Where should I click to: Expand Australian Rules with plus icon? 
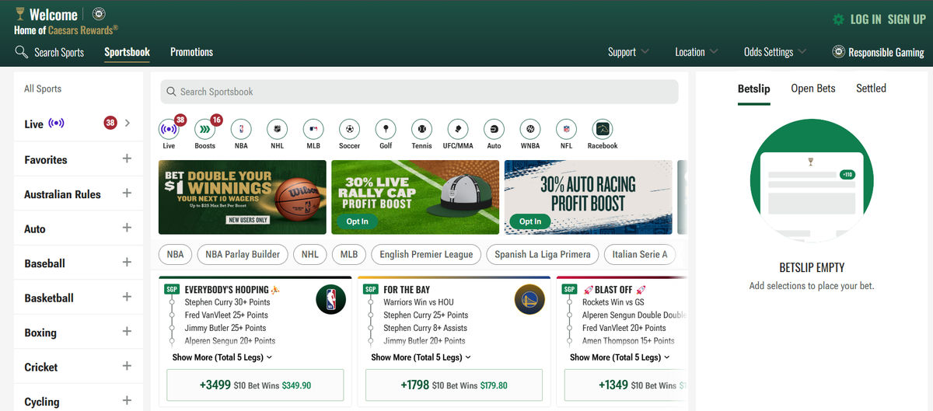coord(127,193)
